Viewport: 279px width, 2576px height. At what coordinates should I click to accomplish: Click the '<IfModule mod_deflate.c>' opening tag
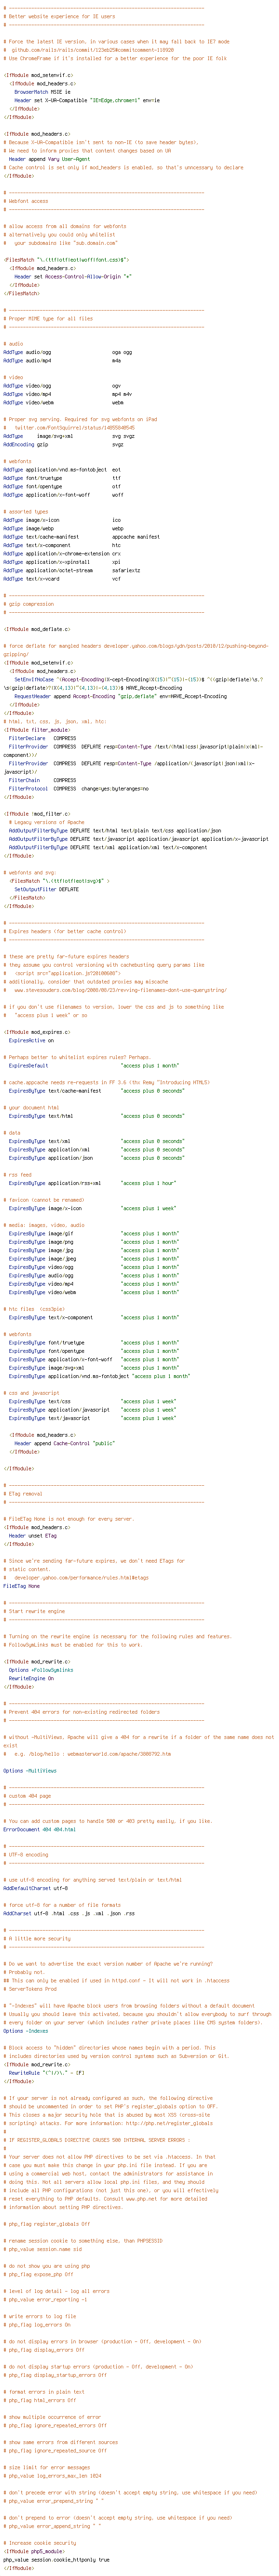click(x=37, y=629)
